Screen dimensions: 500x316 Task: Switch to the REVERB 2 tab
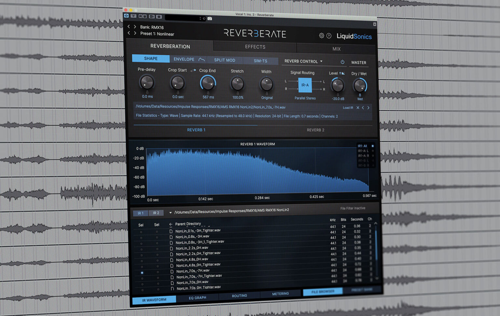pyautogui.click(x=315, y=130)
